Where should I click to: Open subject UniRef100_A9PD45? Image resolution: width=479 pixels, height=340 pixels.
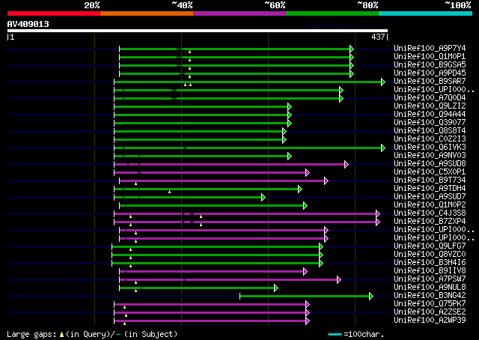pos(430,73)
